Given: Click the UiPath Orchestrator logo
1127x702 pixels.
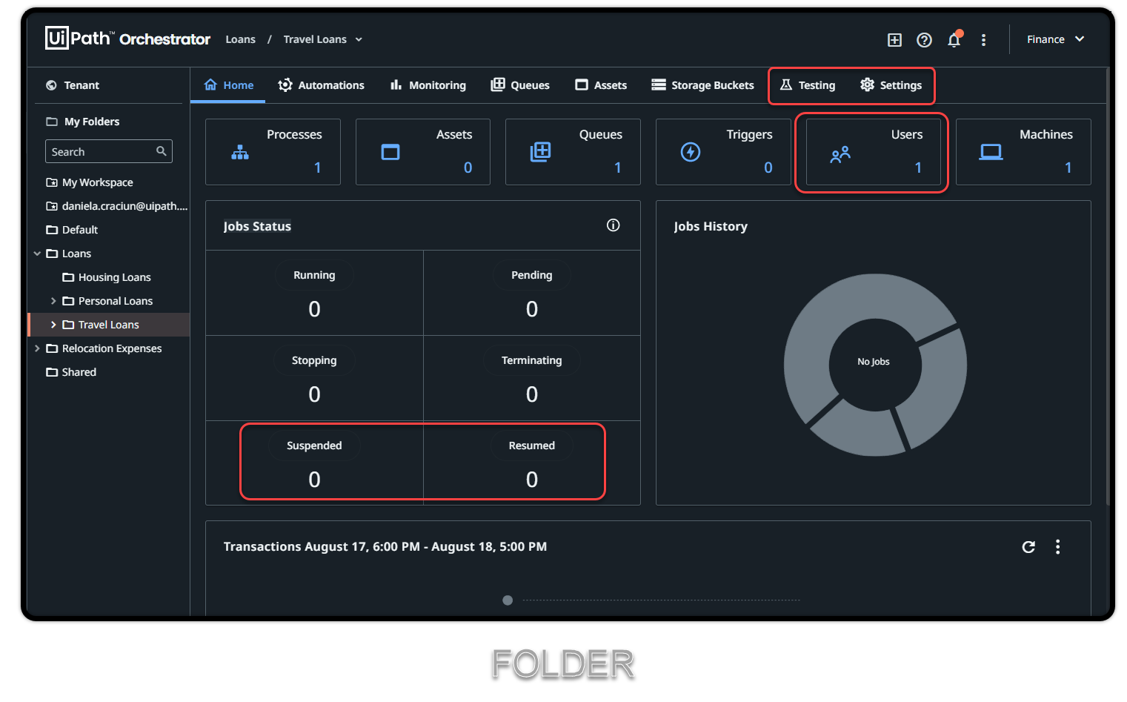Looking at the screenshot, I should coord(127,39).
